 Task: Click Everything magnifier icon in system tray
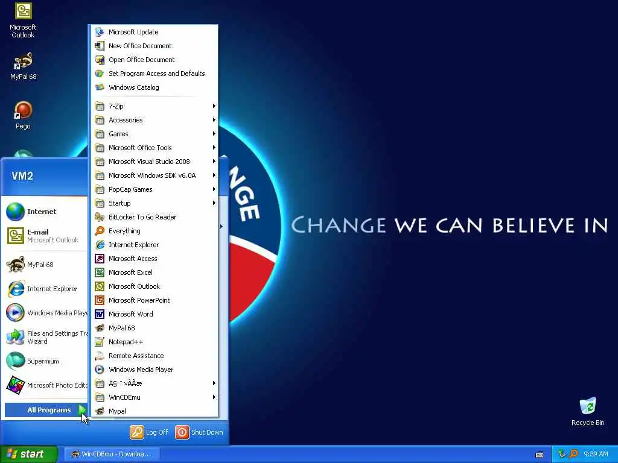tap(574, 454)
